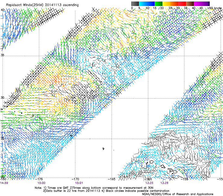The height and width of the screenshot is (196, 223).
Task: Click the -155 longitude axis label
Action: [184, 179]
